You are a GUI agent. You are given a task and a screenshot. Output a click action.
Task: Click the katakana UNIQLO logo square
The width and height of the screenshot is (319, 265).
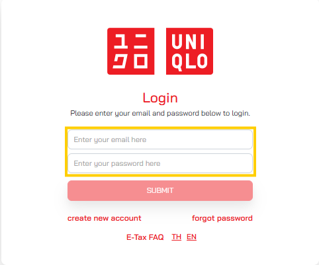[130, 52]
